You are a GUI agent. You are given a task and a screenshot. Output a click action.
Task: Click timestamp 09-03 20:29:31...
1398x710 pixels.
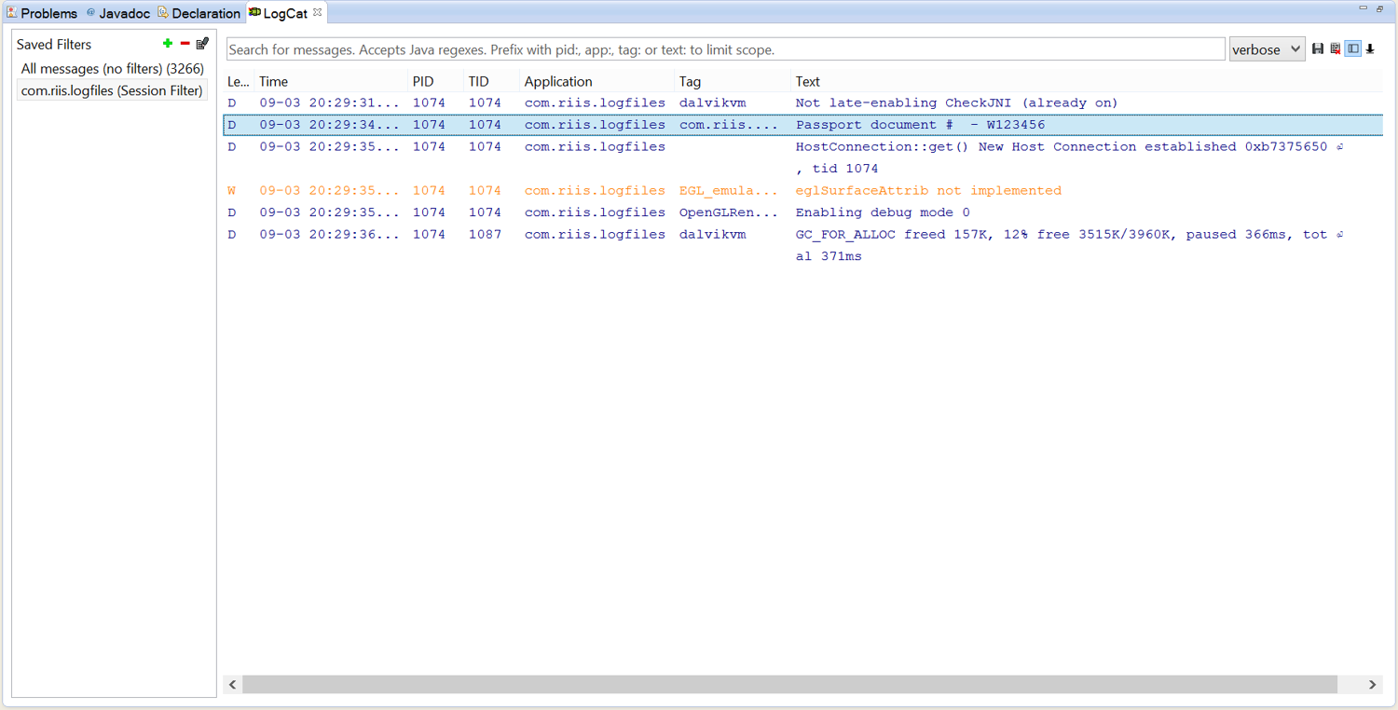click(329, 102)
